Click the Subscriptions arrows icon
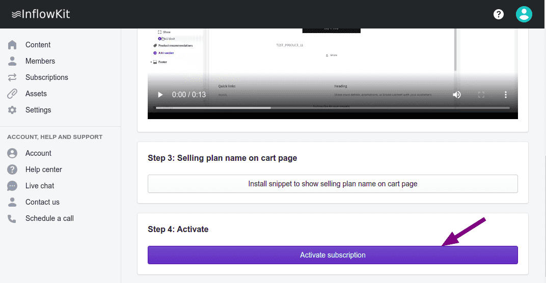 click(x=12, y=77)
